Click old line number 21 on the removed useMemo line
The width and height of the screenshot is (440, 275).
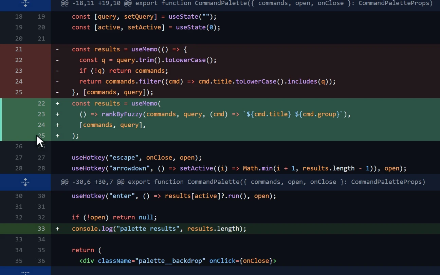pos(19,49)
